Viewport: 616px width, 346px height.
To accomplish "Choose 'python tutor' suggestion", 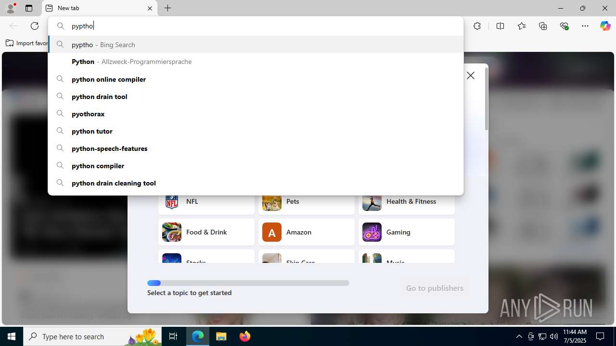I will coord(256,131).
